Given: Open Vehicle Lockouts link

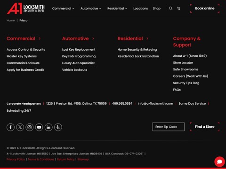Looking at the screenshot, I should (x=74, y=70).
